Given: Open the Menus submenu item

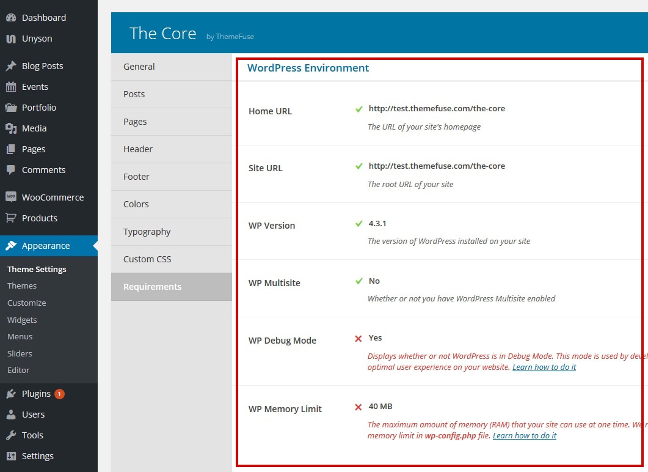Looking at the screenshot, I should tap(20, 337).
